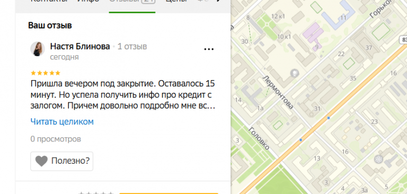Click the 'Лермонтова' street label on map

[278, 93]
